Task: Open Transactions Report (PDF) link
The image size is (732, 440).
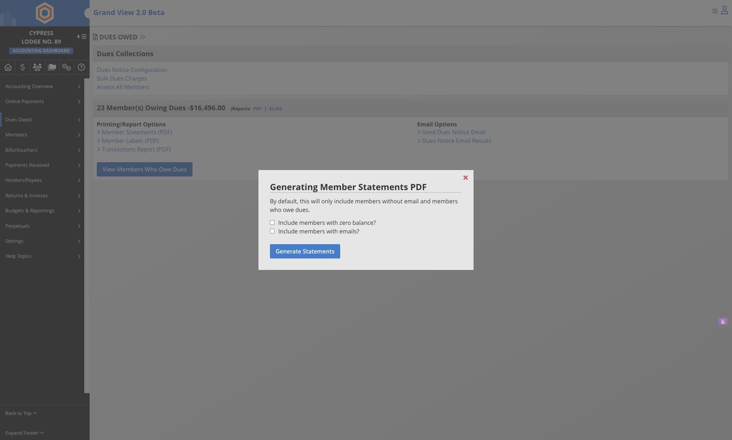Action: [x=136, y=149]
